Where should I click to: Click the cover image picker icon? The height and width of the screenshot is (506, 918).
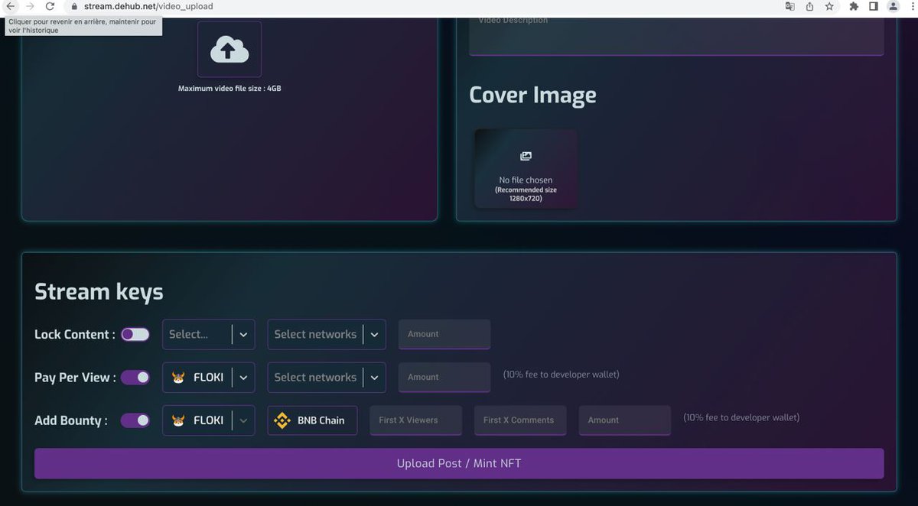526,155
